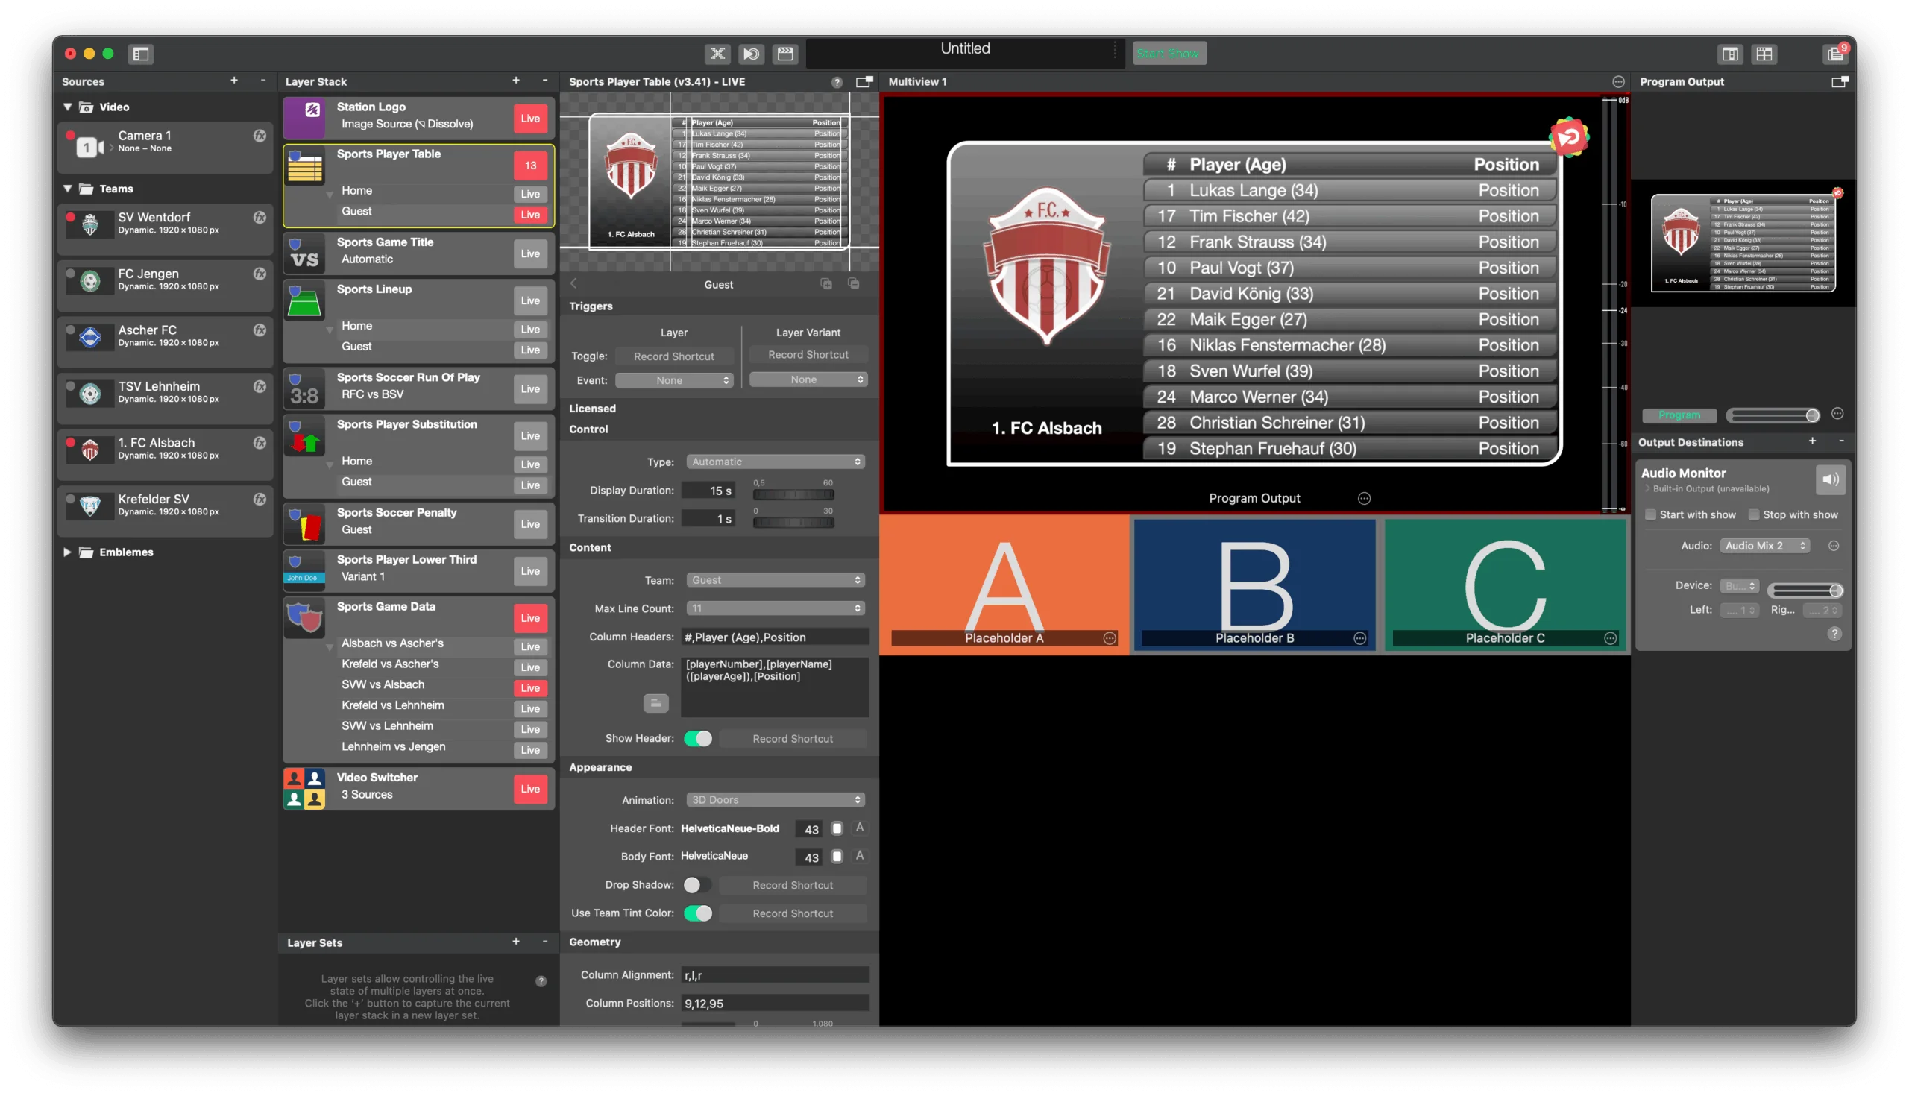Open Animation dropdown showing 3D Doors
Image resolution: width=1909 pixels, height=1096 pixels.
776,799
